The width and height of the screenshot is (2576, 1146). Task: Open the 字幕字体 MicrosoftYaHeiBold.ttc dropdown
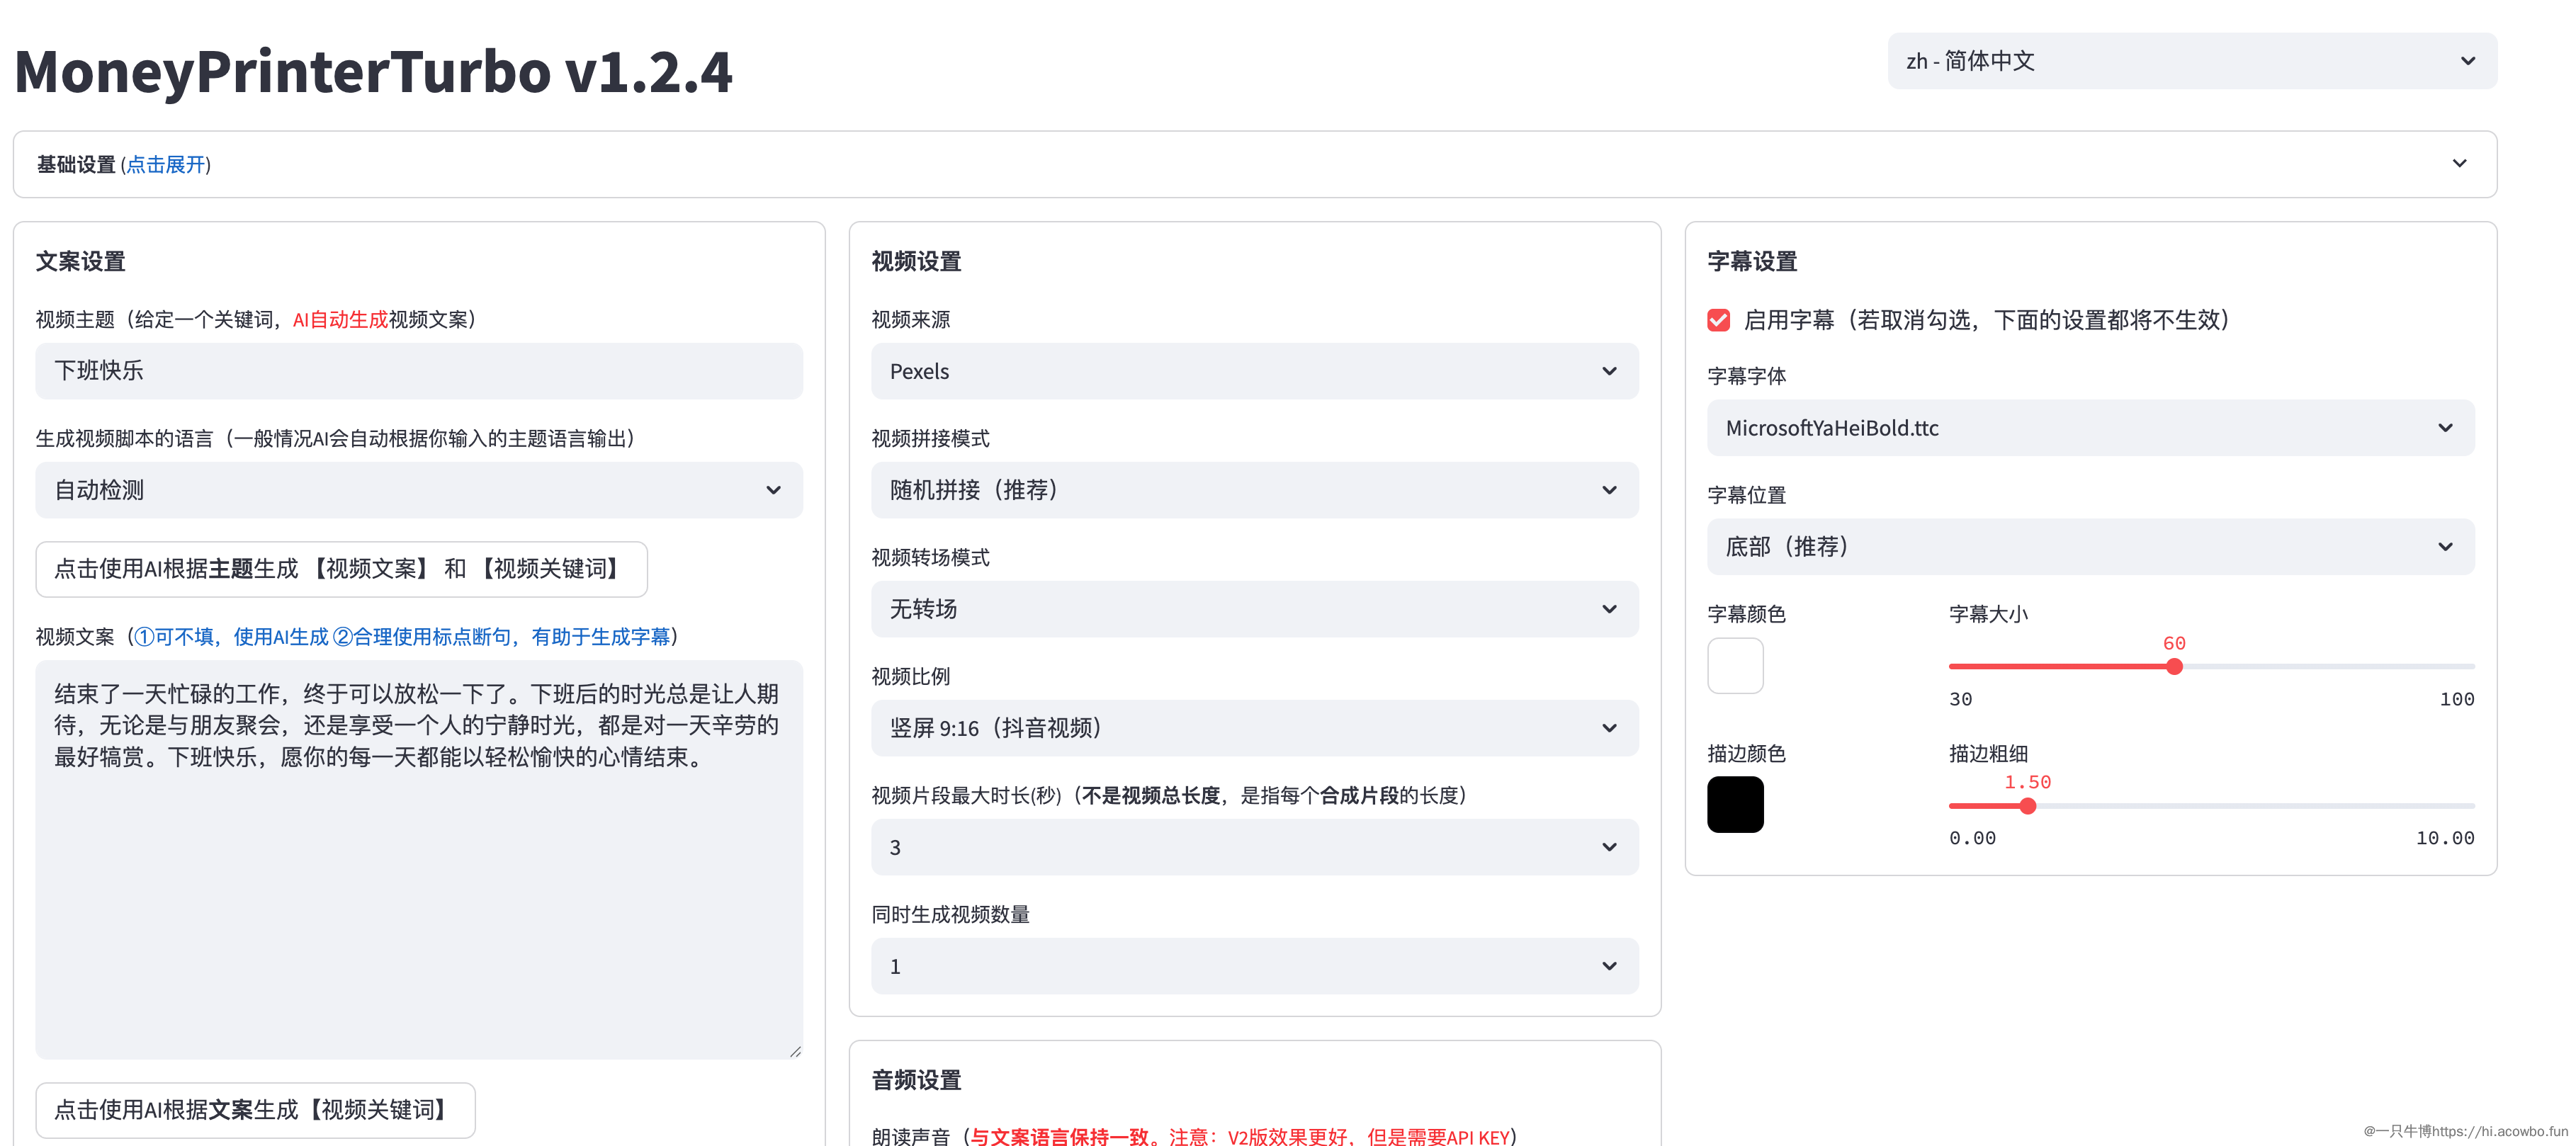[2090, 428]
